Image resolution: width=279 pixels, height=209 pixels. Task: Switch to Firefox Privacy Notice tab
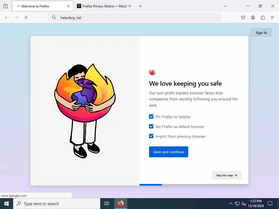click(104, 6)
